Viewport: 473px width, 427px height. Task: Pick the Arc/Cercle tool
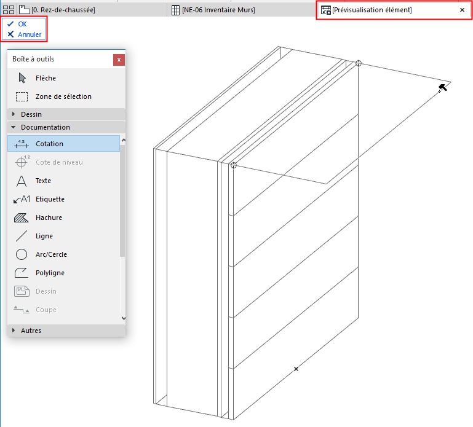[63, 254]
